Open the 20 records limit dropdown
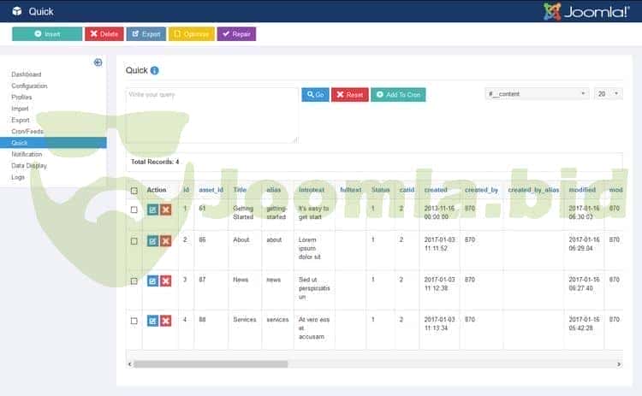642x396 pixels. pos(609,93)
